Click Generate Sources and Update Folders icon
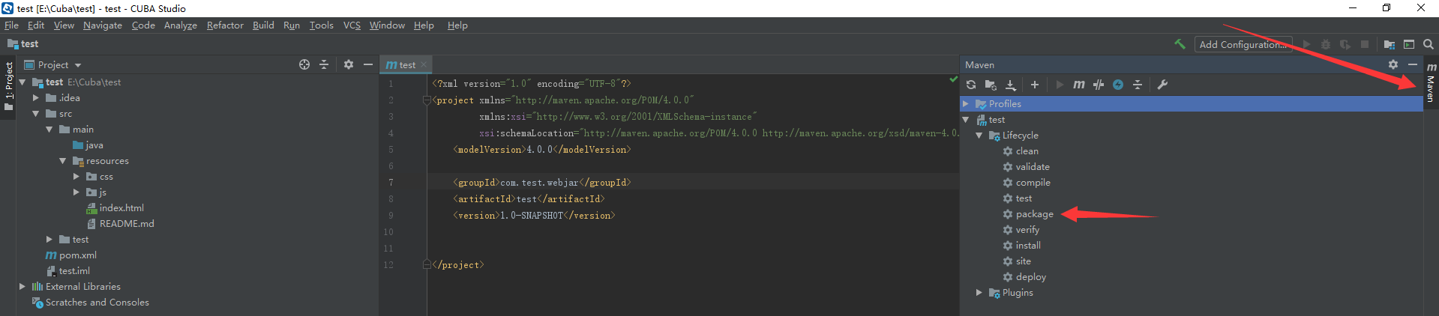Image resolution: width=1439 pixels, height=316 pixels. point(991,85)
